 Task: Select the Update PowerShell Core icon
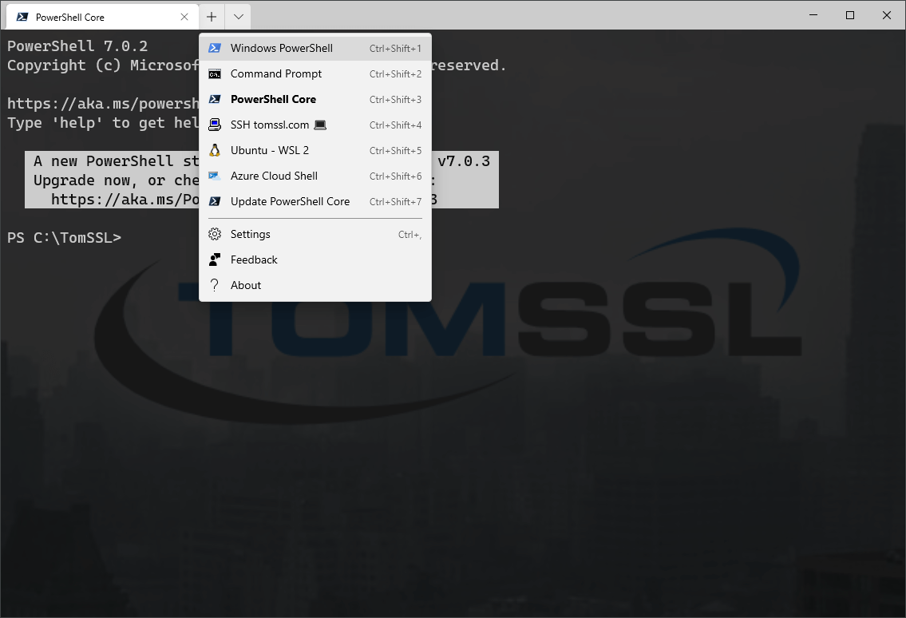[215, 201]
